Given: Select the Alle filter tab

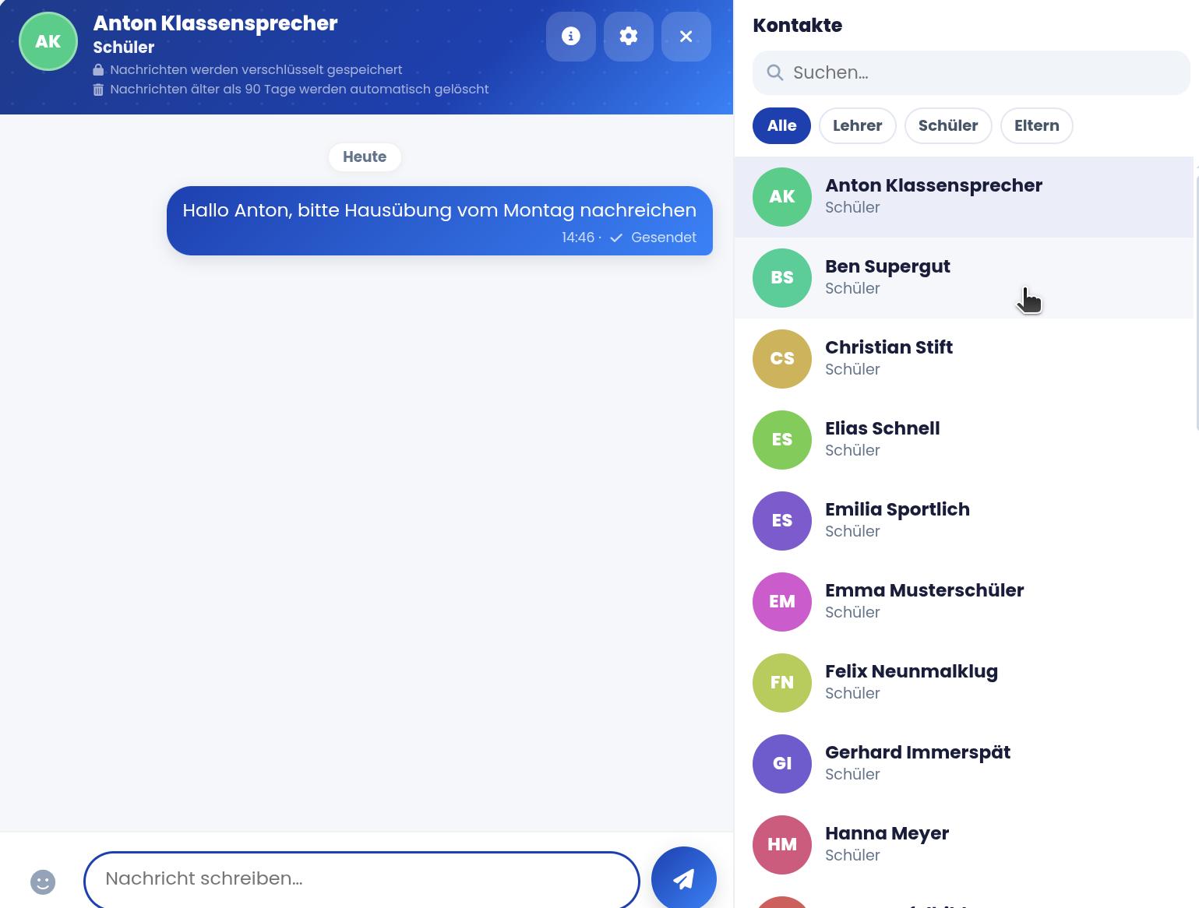Looking at the screenshot, I should tap(781, 125).
